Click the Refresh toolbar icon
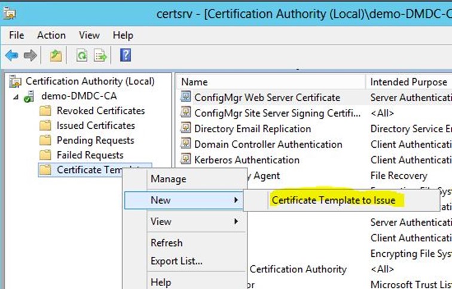Image resolution: width=452 pixels, height=289 pixels. click(x=82, y=55)
